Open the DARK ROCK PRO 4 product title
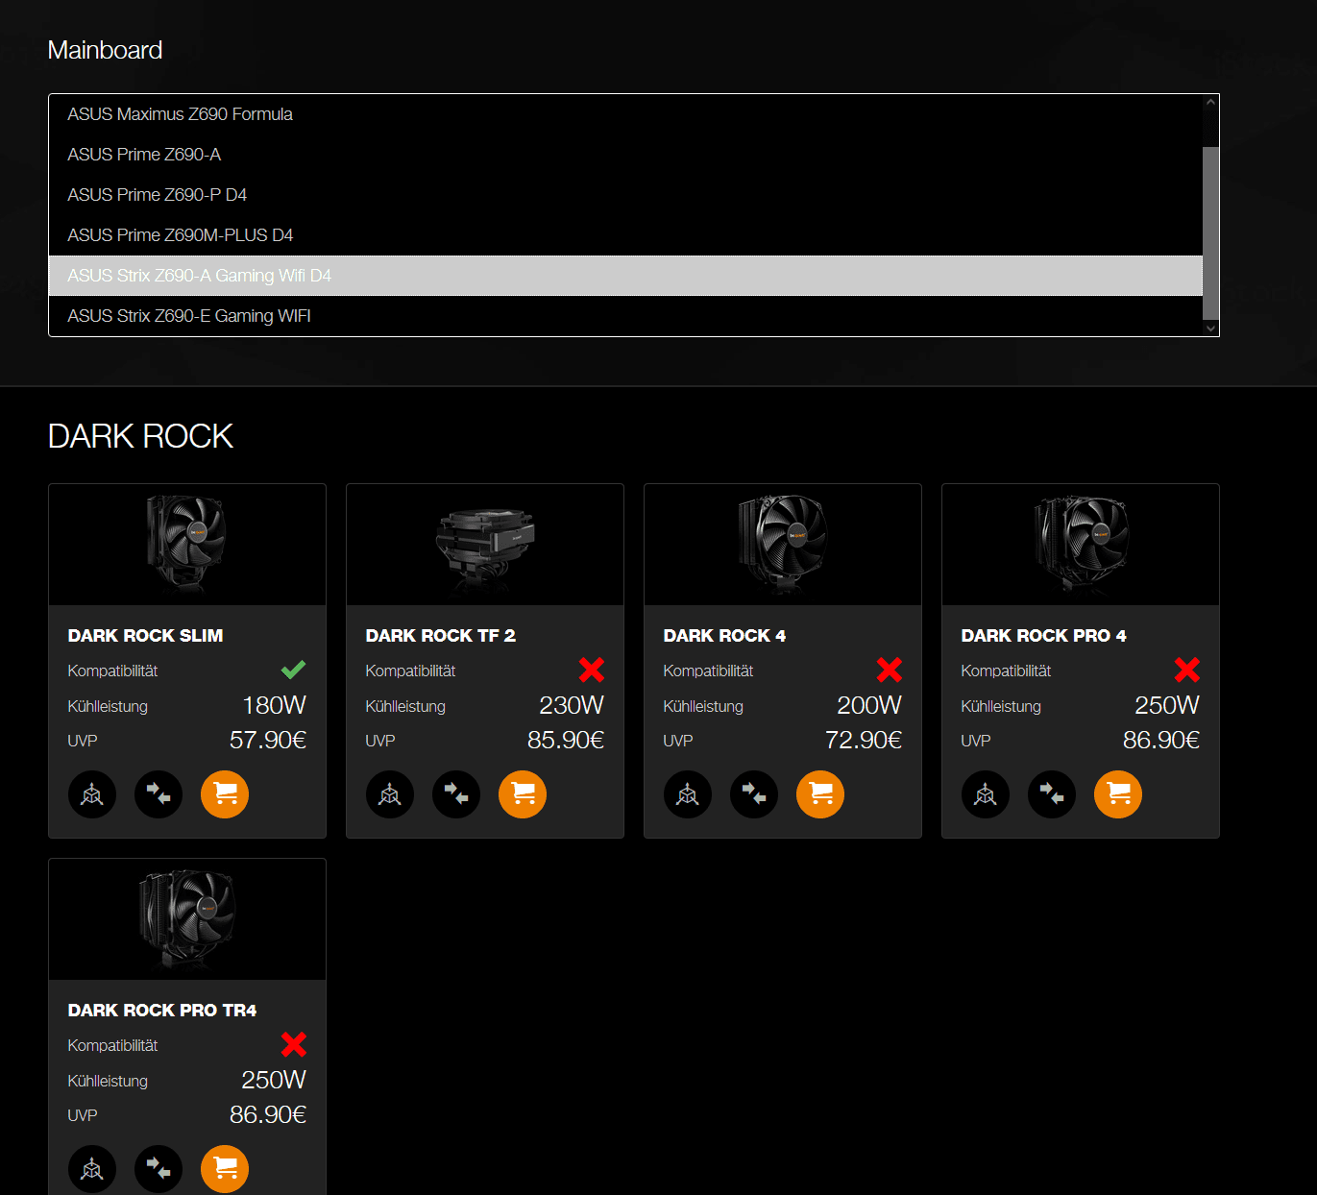Screen dimensions: 1317x1195 pyautogui.click(x=1044, y=636)
